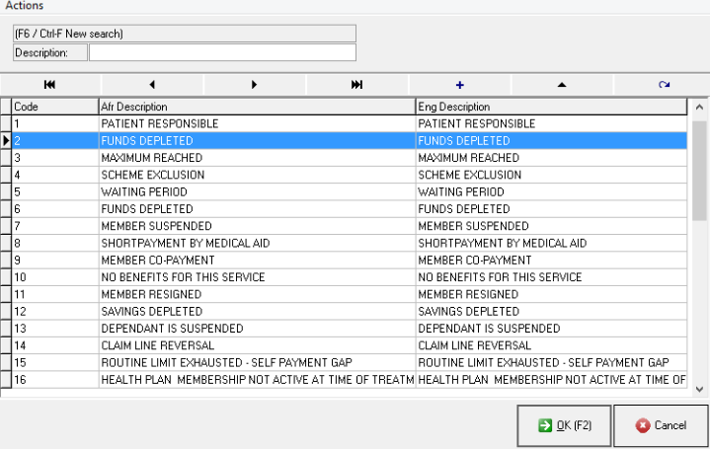
Task: Click the Cancel button
Action: [x=661, y=425]
